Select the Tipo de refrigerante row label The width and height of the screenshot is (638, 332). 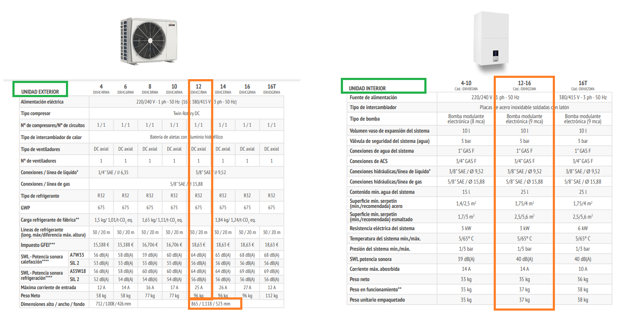40,196
